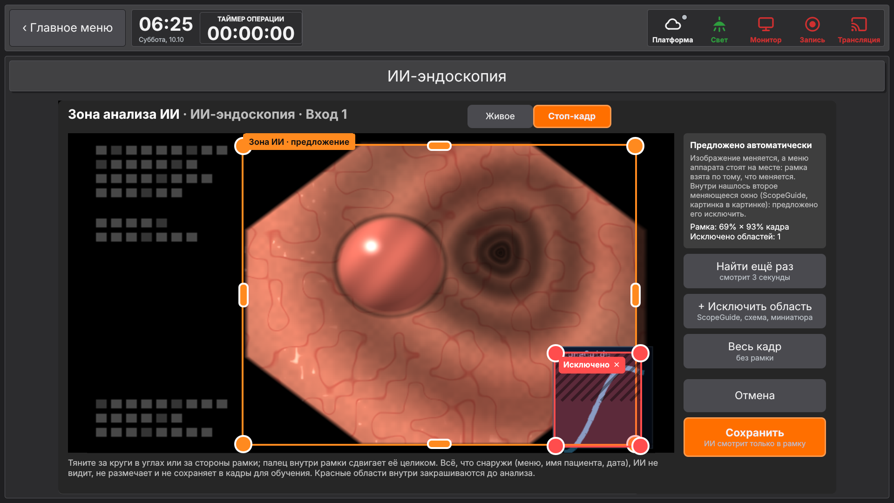The width and height of the screenshot is (894, 503).
Task: Click the Предложено автоматически heading
Action: [751, 145]
